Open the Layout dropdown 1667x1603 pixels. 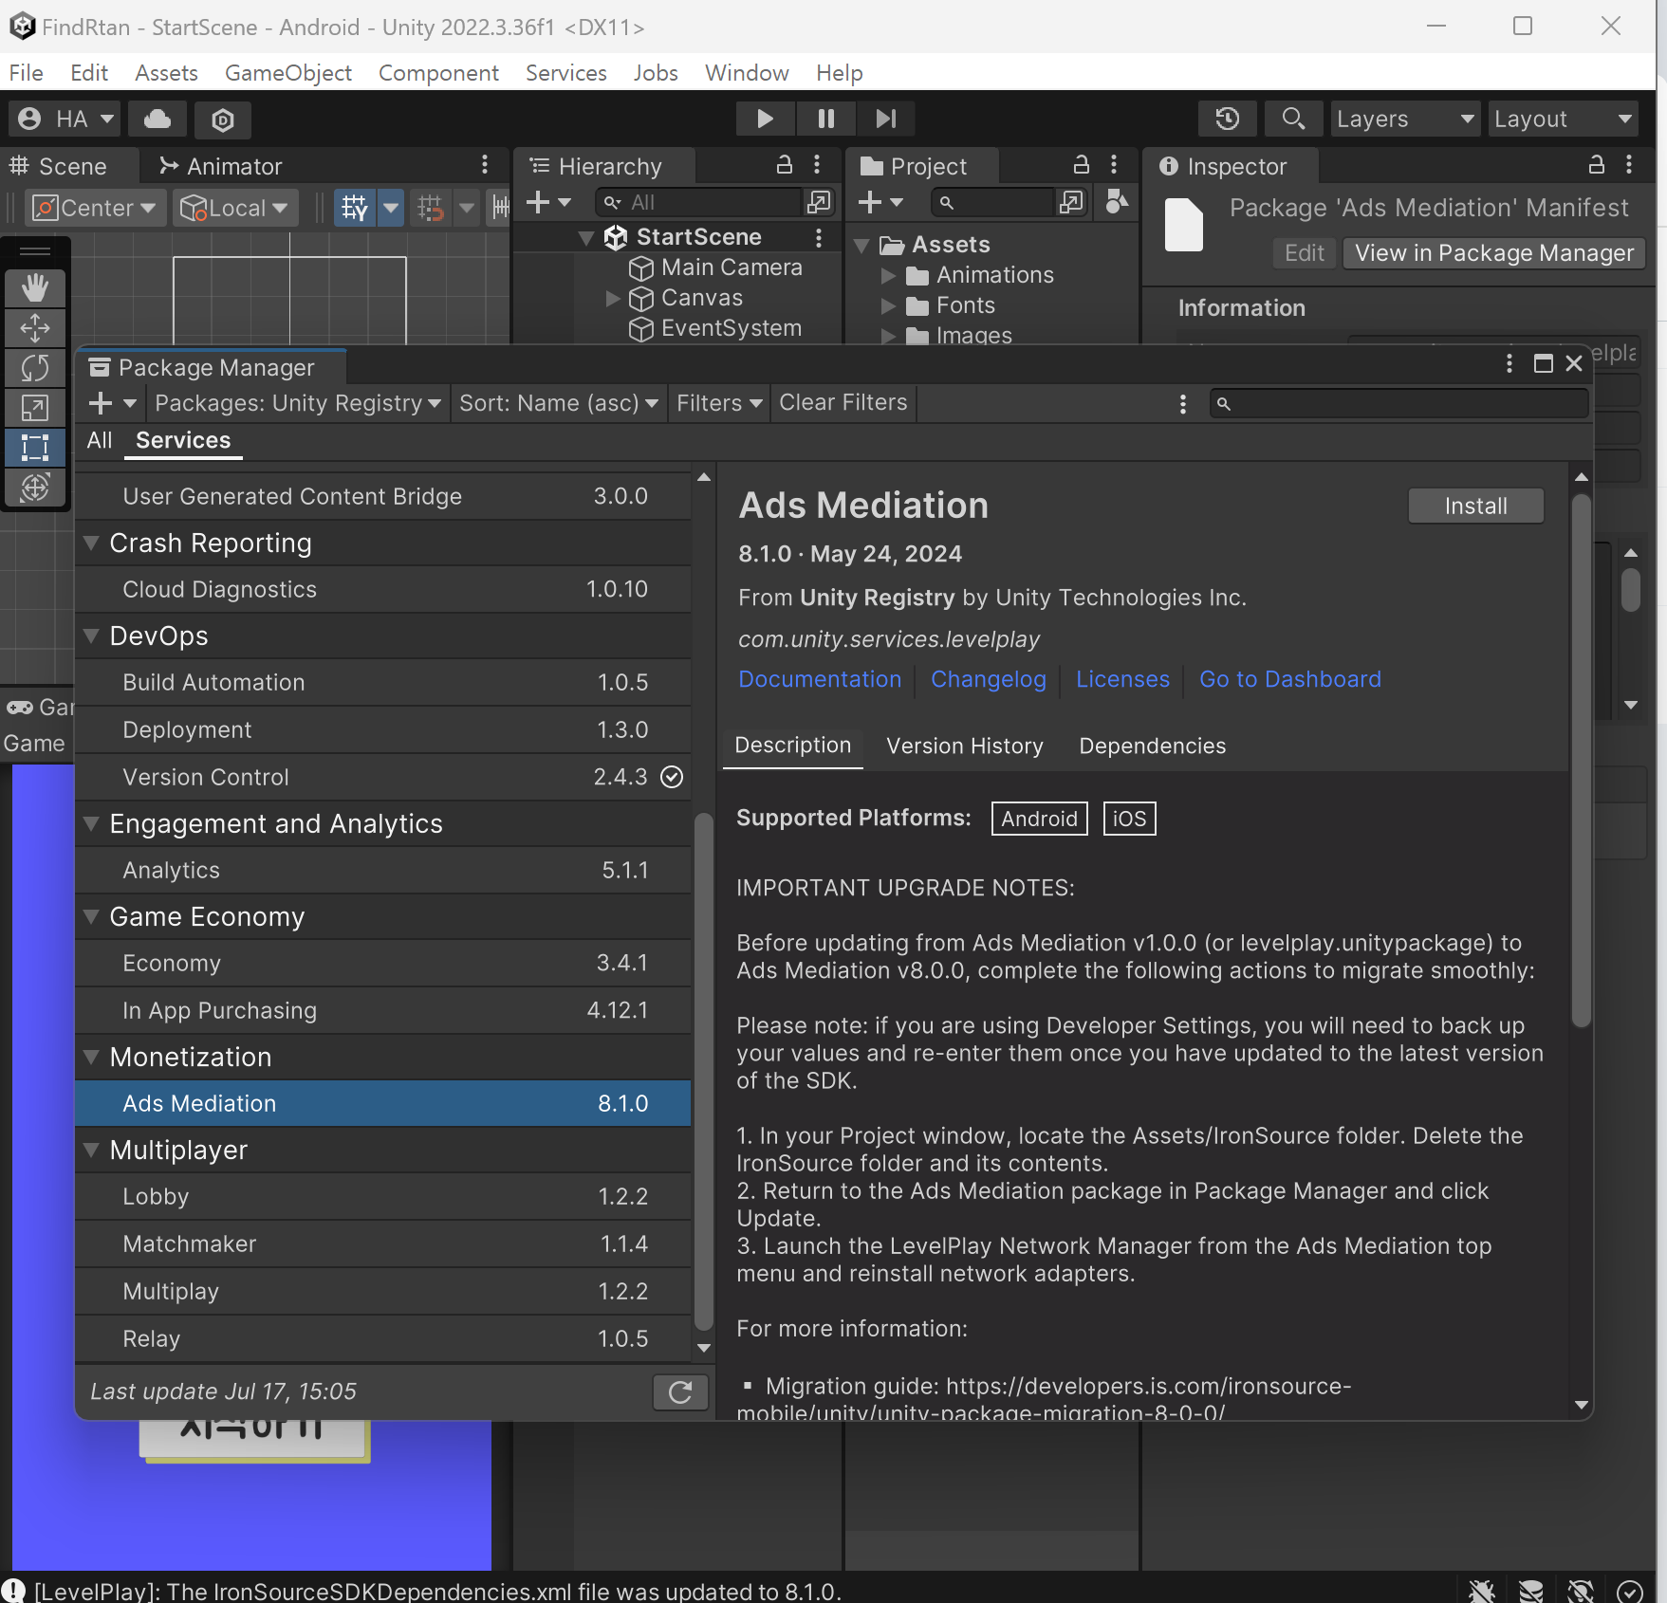coord(1564,120)
